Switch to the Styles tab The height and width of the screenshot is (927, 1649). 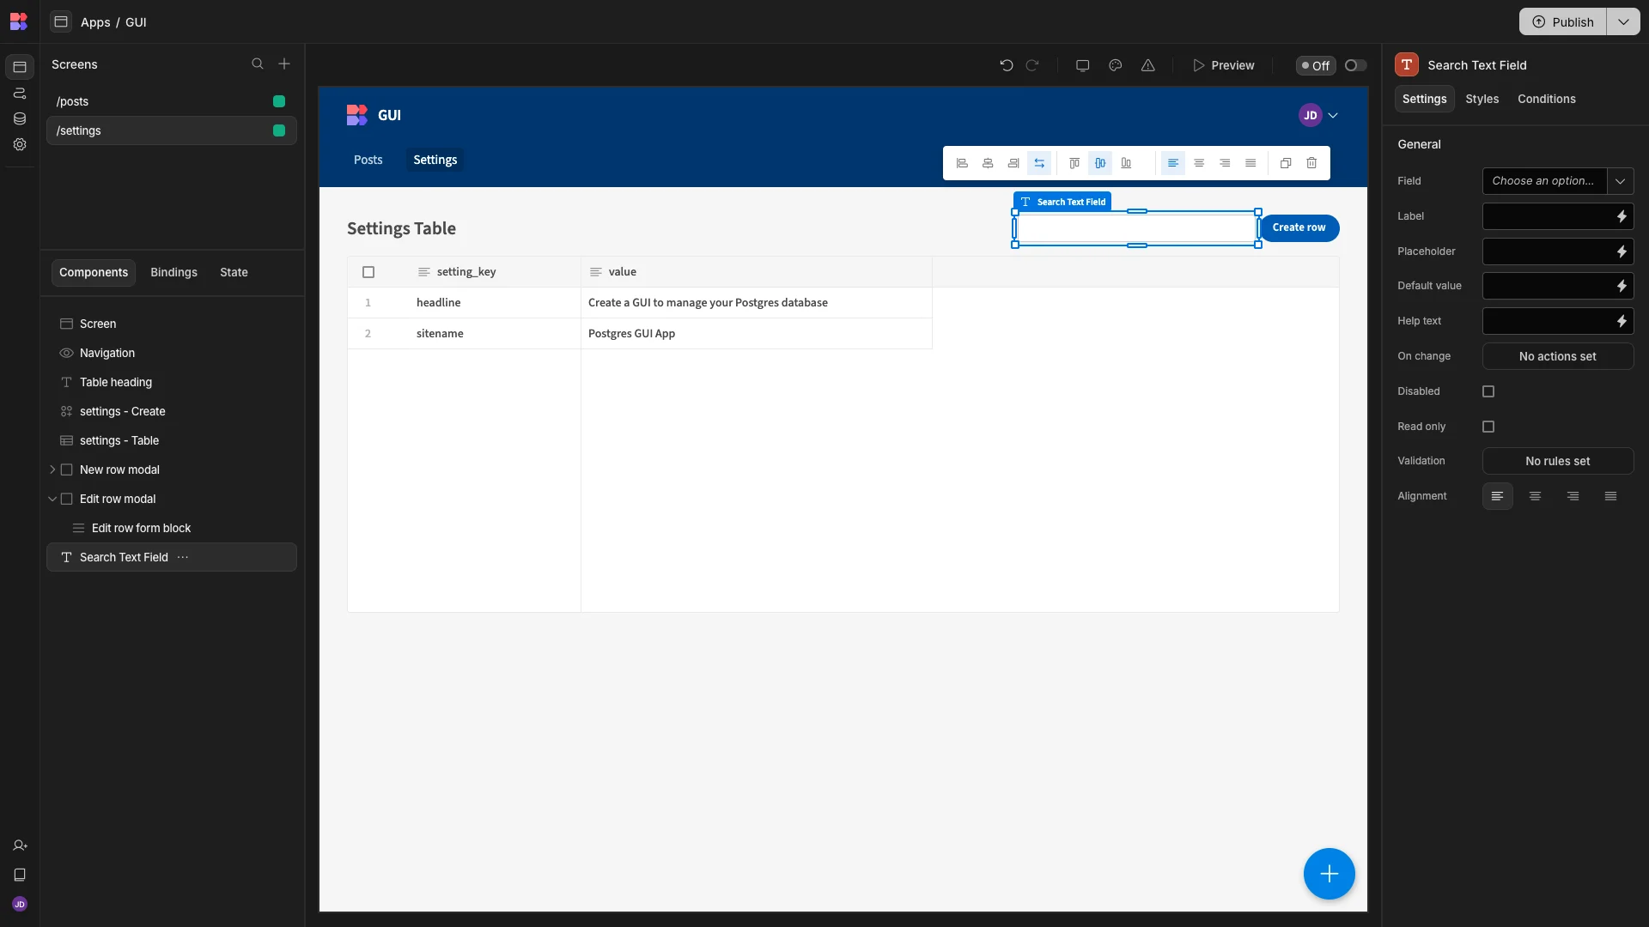[x=1482, y=100]
